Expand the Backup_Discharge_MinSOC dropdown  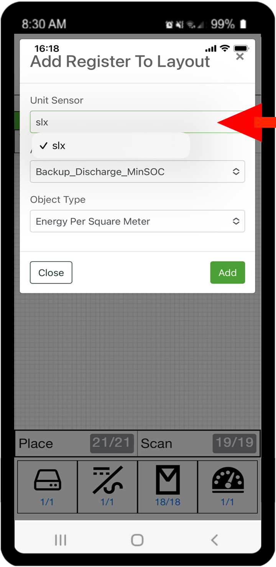tap(137, 171)
